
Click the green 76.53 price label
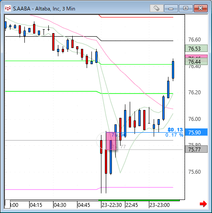[x=196, y=48]
